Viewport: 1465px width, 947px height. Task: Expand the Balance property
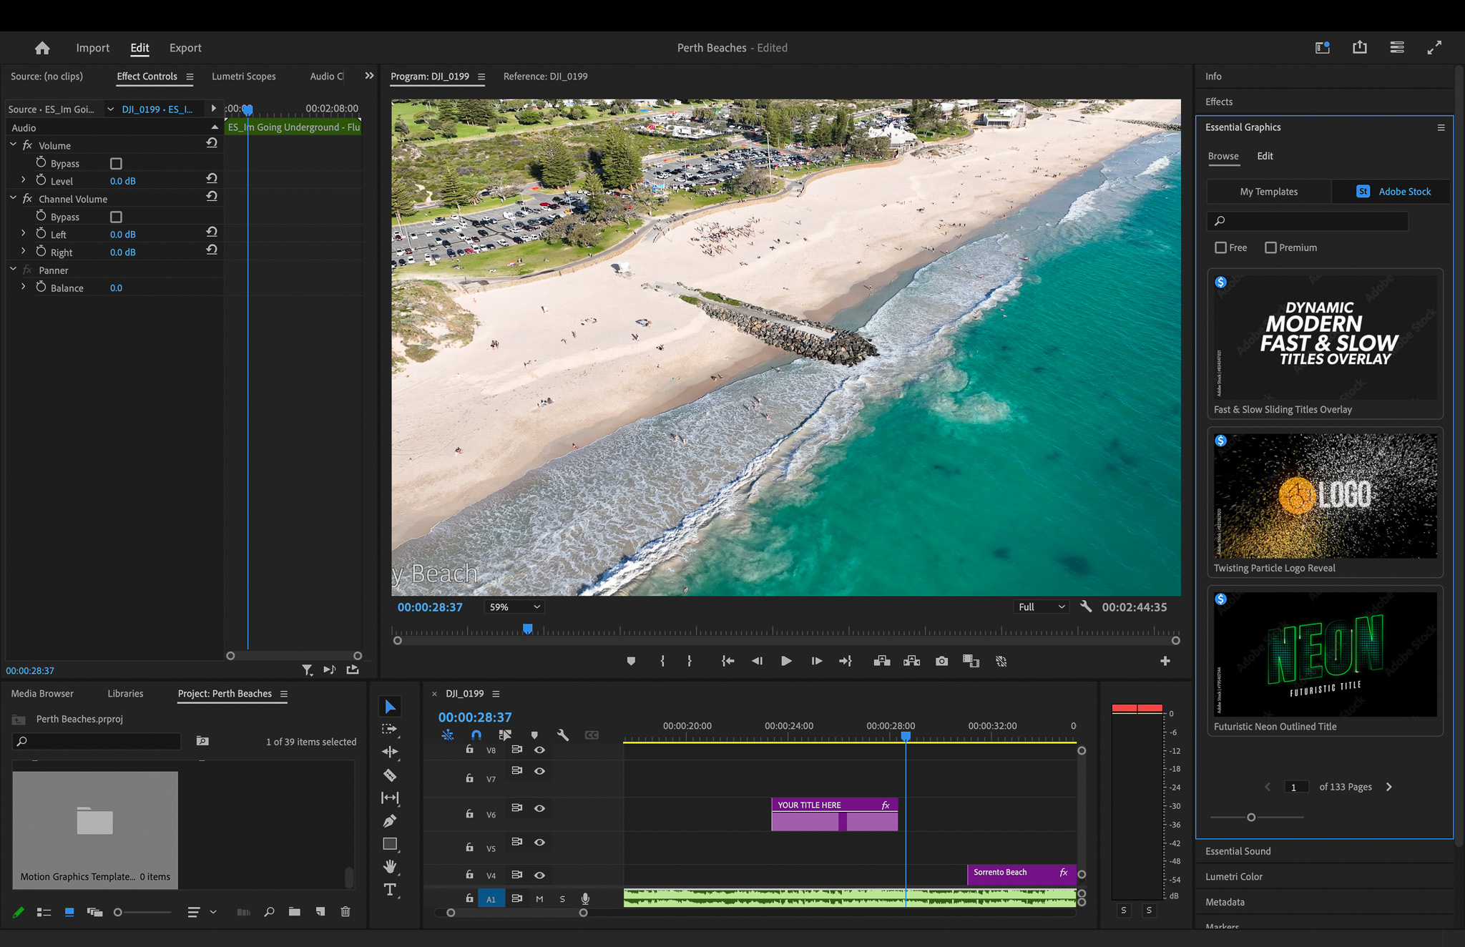point(23,287)
